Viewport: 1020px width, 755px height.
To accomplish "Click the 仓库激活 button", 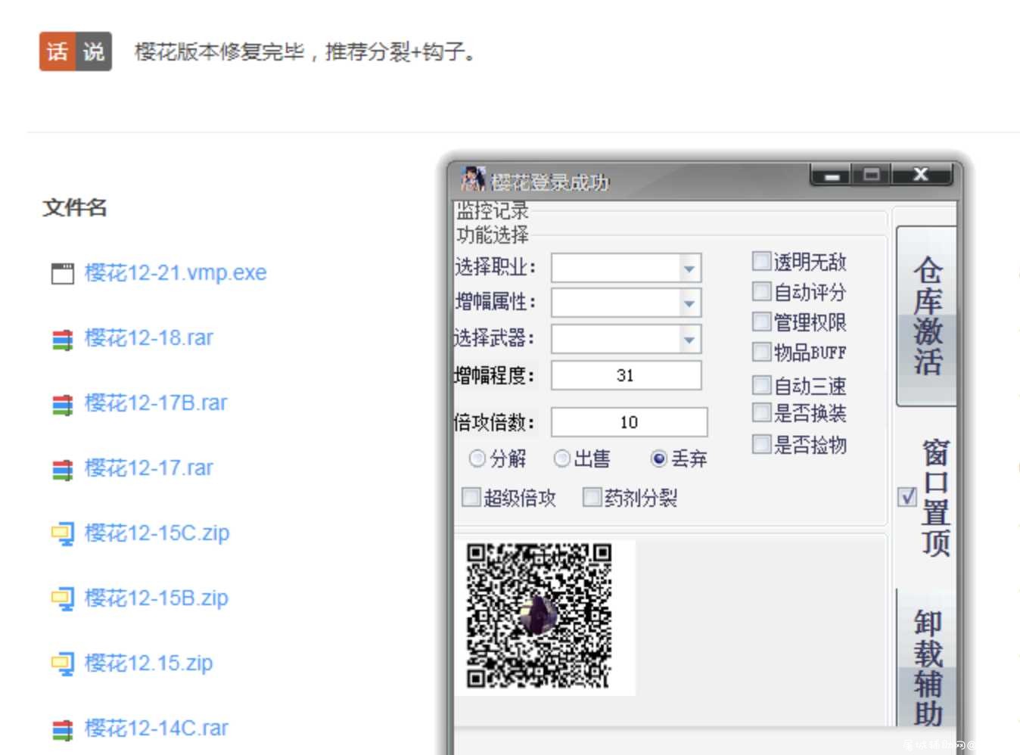I will point(927,316).
